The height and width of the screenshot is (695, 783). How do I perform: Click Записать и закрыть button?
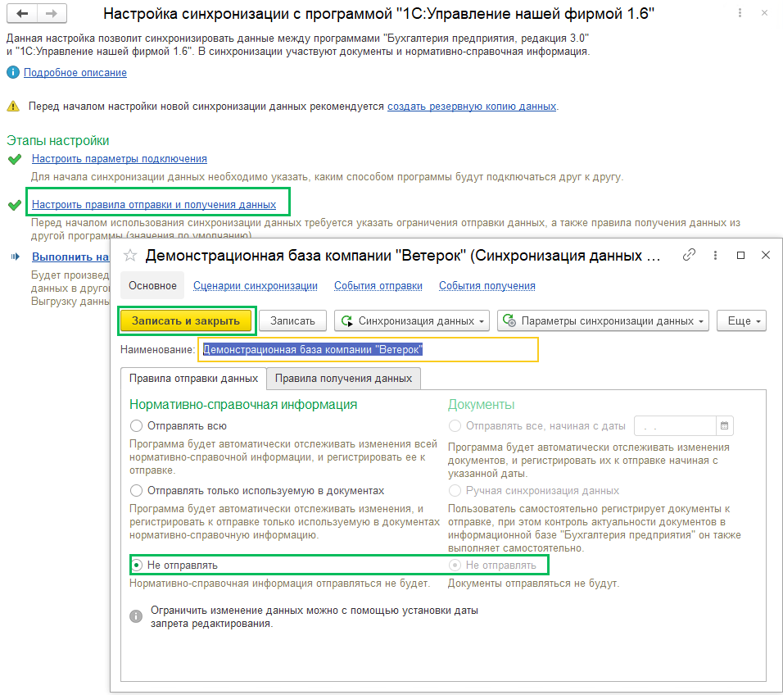click(x=186, y=320)
